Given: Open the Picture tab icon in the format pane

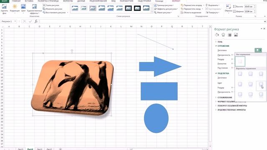Looking at the screenshot, I should pyautogui.click(x=236, y=35).
